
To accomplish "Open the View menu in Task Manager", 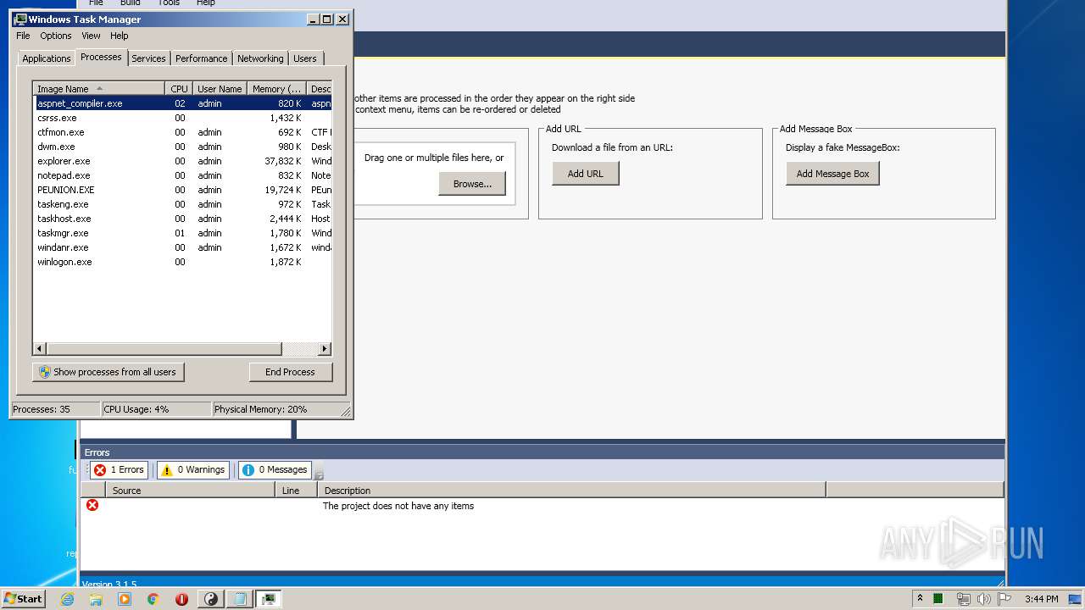I will click(91, 36).
